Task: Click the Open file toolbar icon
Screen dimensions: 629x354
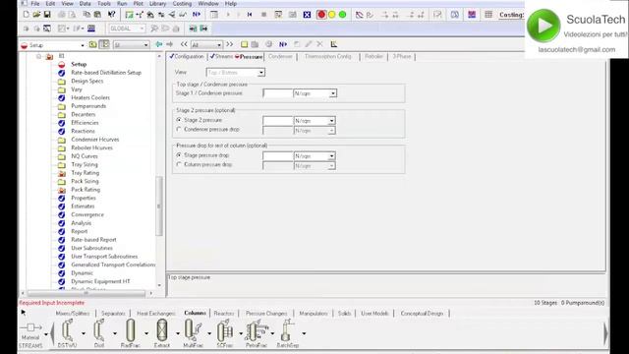Action: [36, 15]
